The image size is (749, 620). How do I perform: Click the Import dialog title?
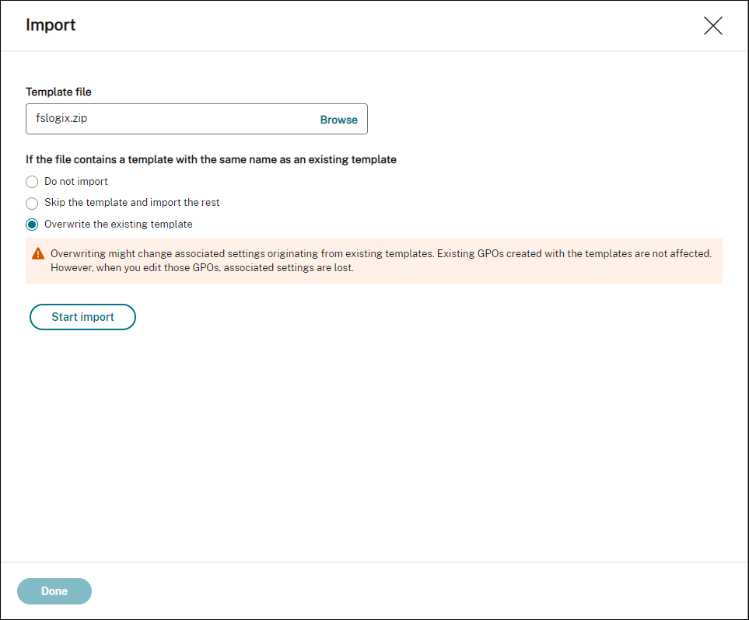tap(51, 25)
